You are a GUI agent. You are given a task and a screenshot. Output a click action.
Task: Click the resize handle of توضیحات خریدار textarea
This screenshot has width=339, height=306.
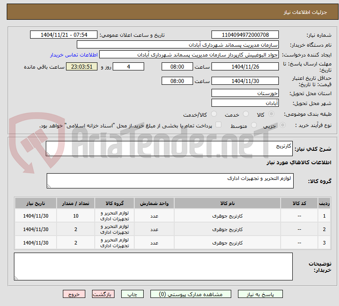[17, 278]
